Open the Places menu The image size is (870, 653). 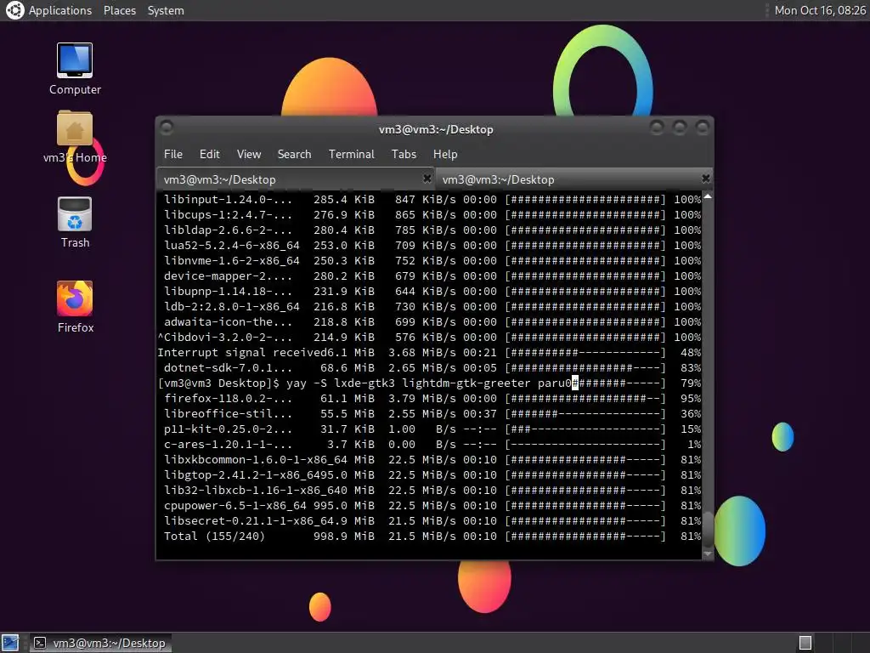pyautogui.click(x=119, y=10)
